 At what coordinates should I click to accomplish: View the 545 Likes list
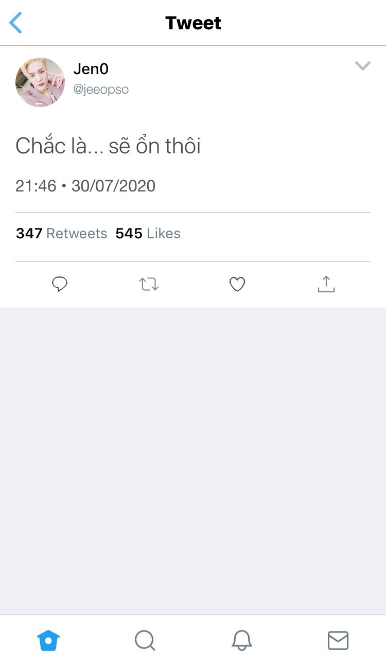point(148,234)
